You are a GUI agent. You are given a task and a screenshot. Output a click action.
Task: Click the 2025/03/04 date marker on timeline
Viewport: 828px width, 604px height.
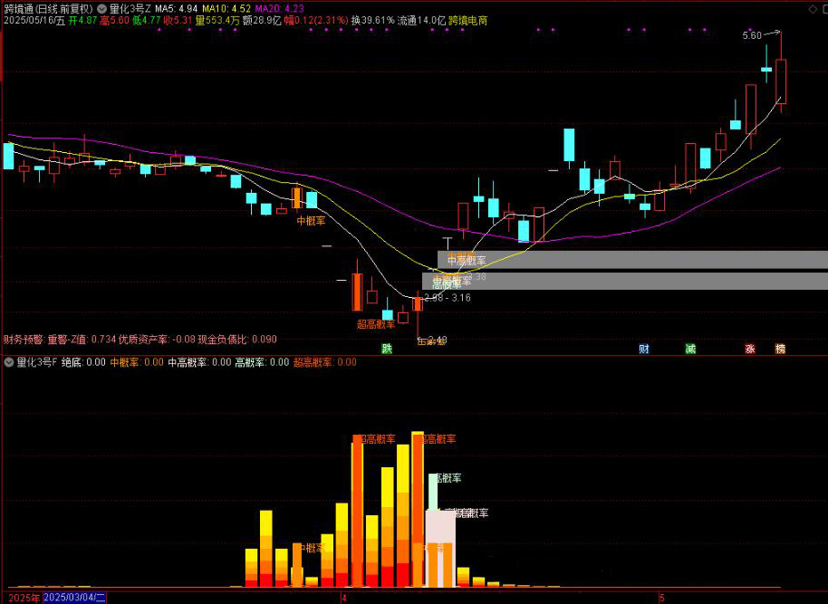(x=74, y=598)
